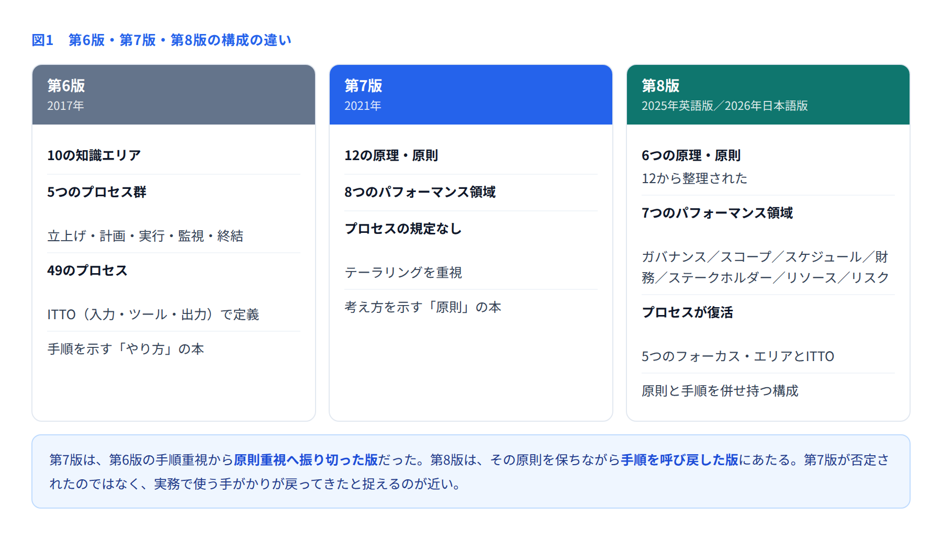This screenshot has height=540, width=942.
Task: Click 原則と手順を併せ持つ構成 line
Action: [x=720, y=391]
